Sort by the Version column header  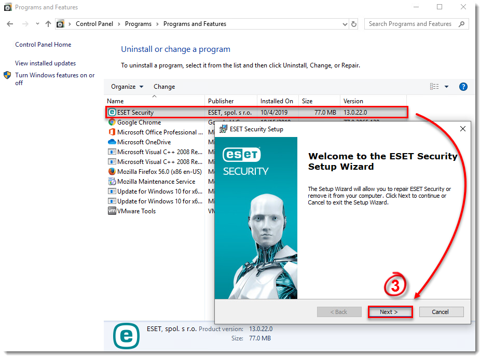pos(373,101)
